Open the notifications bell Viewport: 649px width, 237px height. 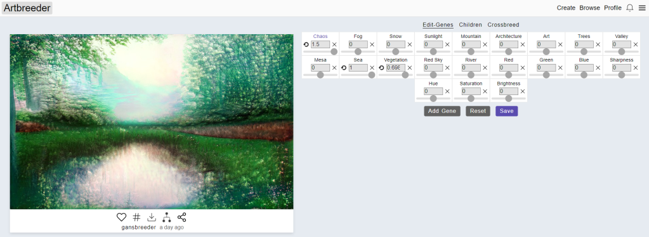click(629, 8)
